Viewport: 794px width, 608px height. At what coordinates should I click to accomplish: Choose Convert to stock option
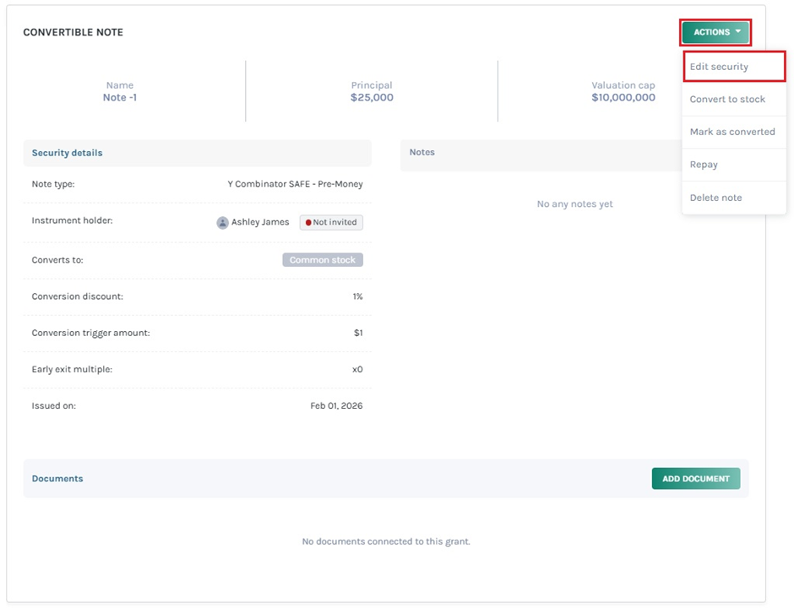coord(727,99)
